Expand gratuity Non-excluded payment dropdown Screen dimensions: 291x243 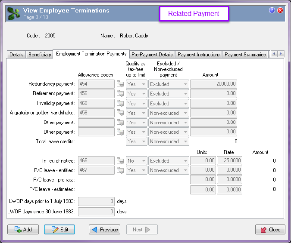169,113
